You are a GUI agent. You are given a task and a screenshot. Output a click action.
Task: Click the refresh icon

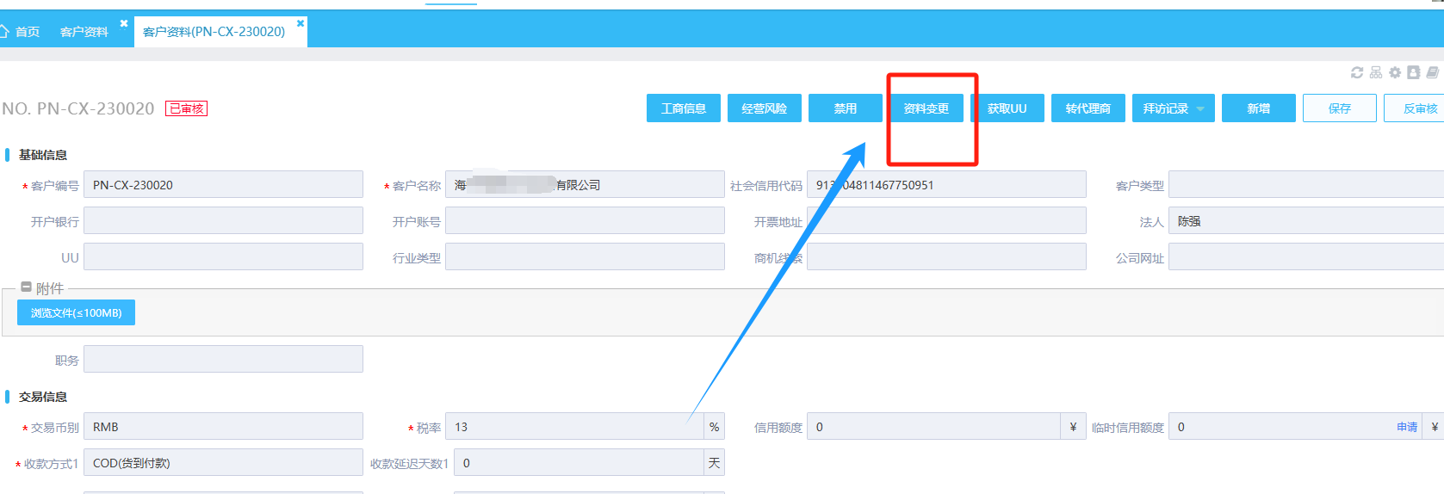[x=1357, y=73]
